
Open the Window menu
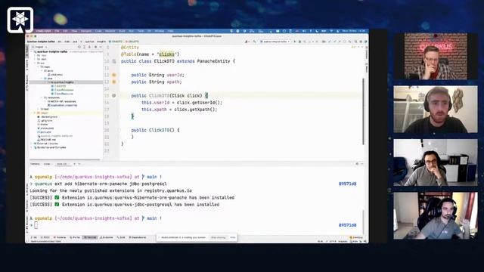[x=160, y=31]
